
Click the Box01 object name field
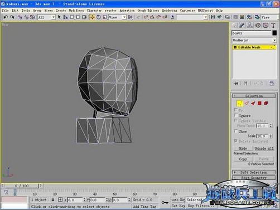click(x=252, y=33)
